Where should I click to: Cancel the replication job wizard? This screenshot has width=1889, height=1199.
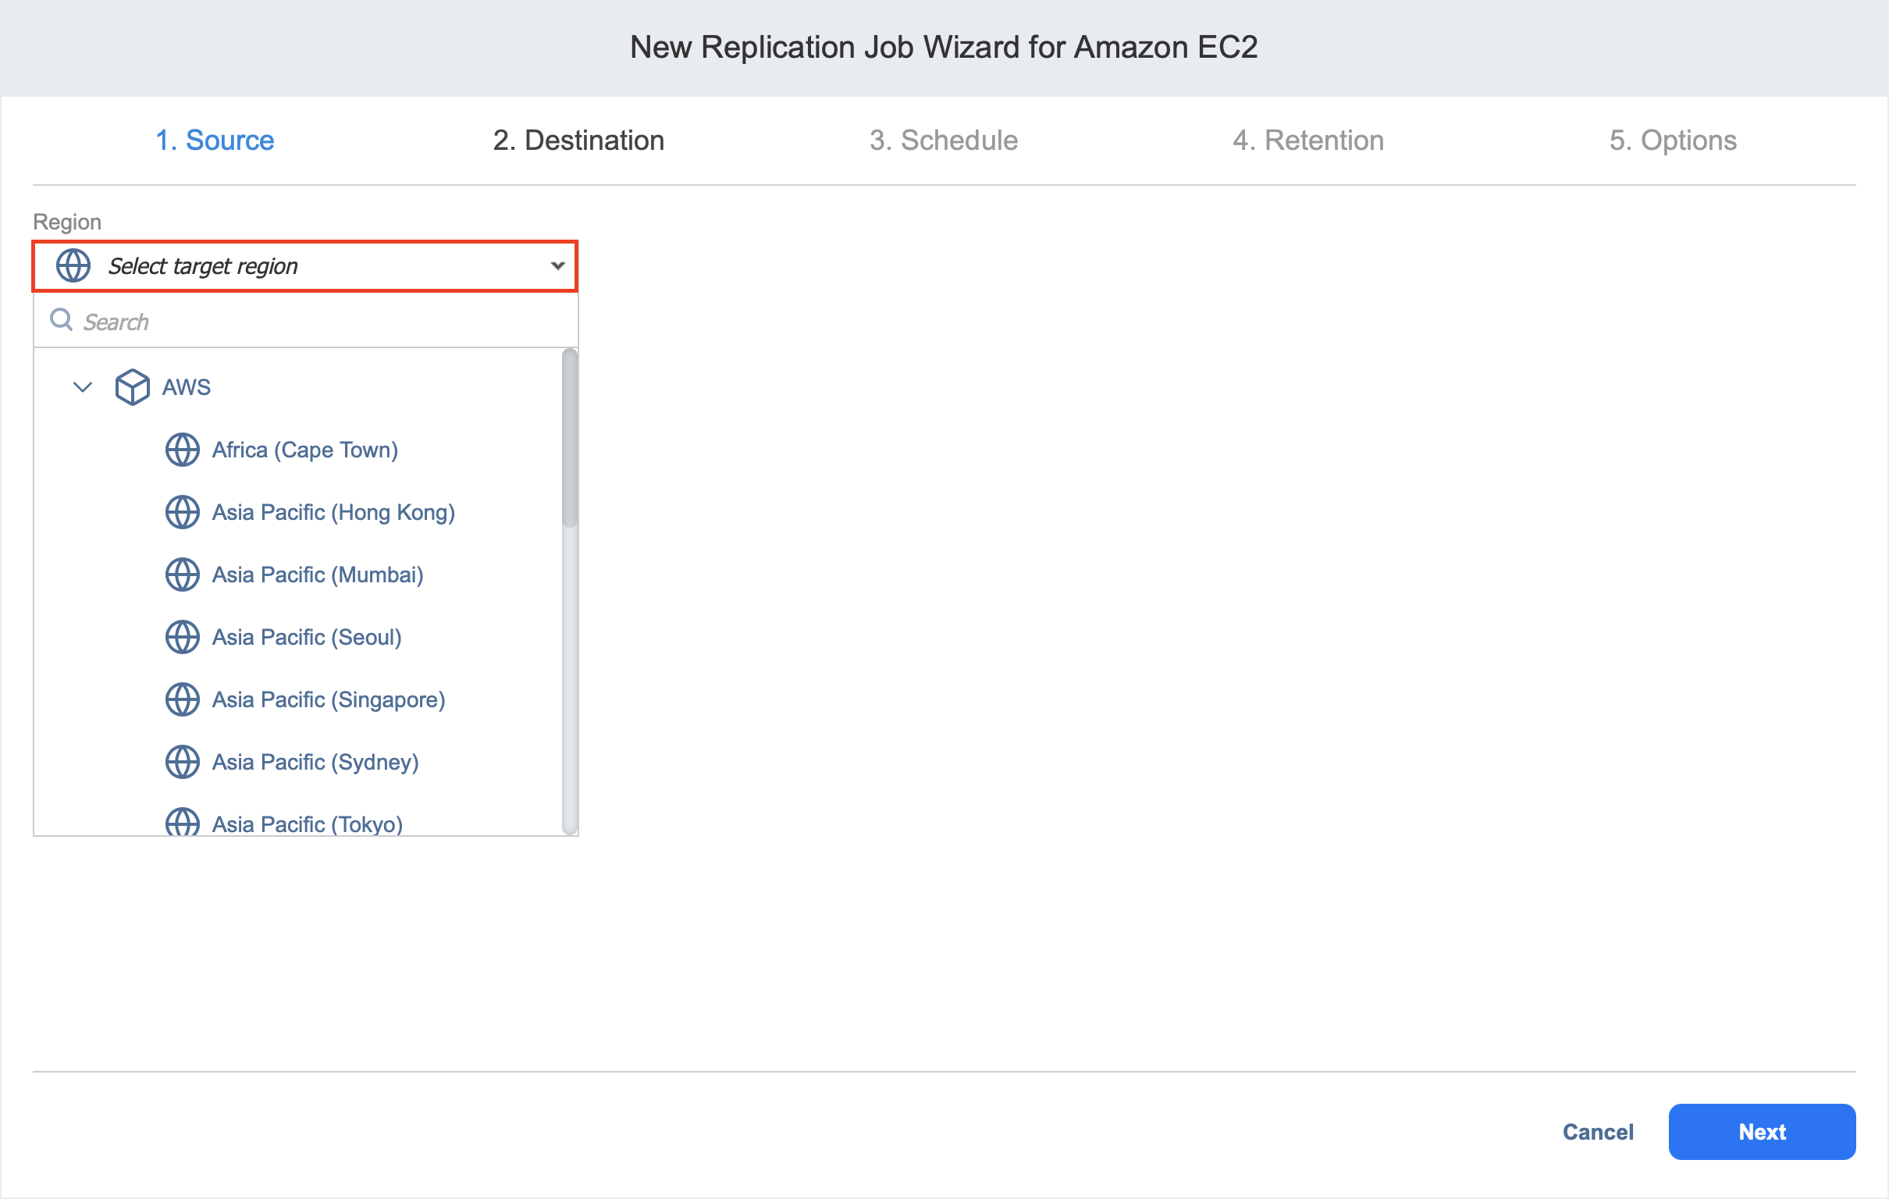tap(1597, 1132)
